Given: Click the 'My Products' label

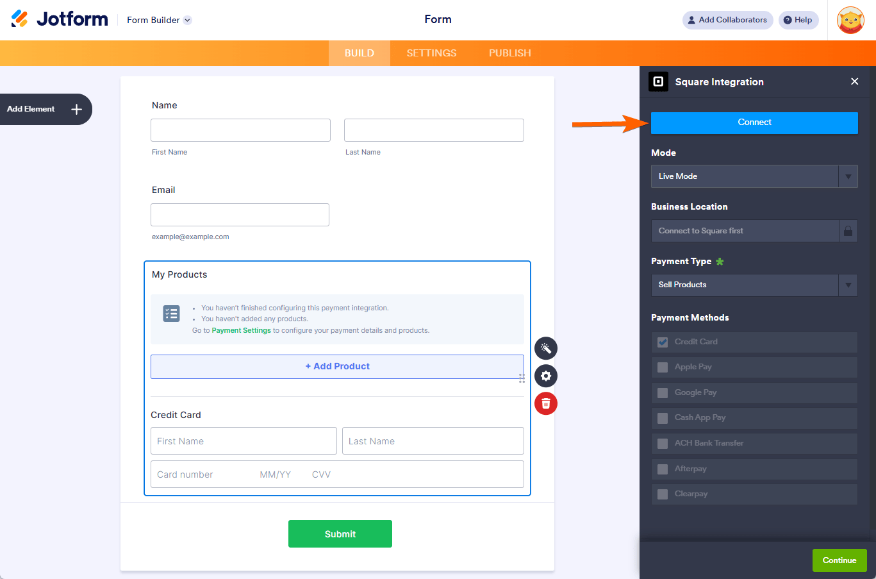Looking at the screenshot, I should (179, 274).
